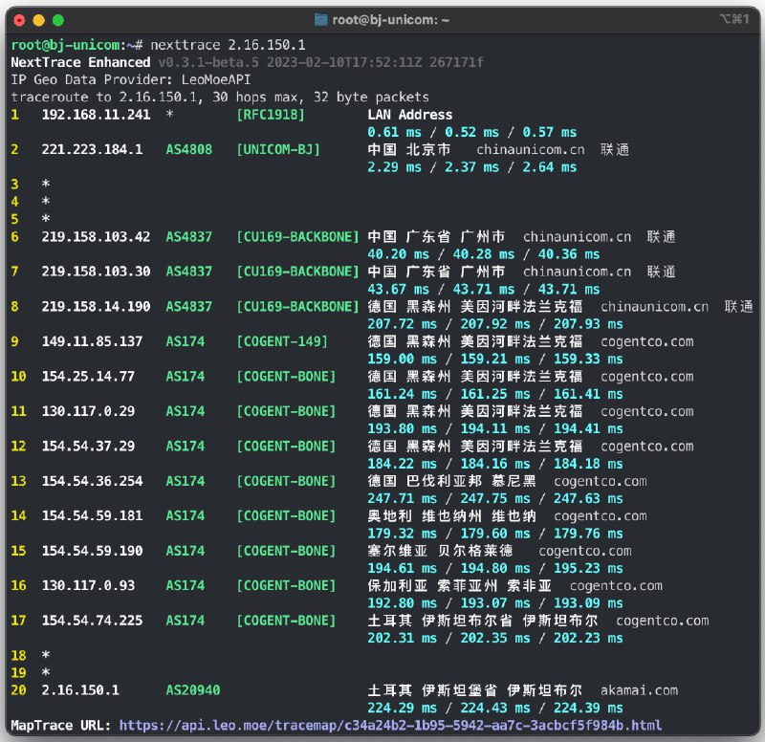The image size is (765, 742).
Task: Click the latency value 40.20 ms
Action: pos(398,254)
